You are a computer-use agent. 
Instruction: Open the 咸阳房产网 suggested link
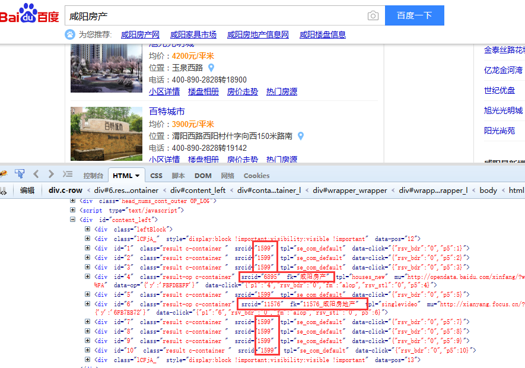click(140, 34)
